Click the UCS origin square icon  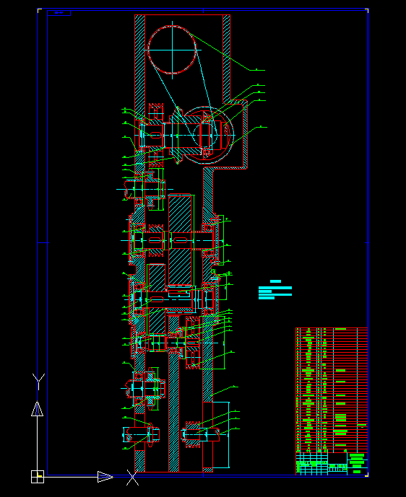tap(38, 477)
